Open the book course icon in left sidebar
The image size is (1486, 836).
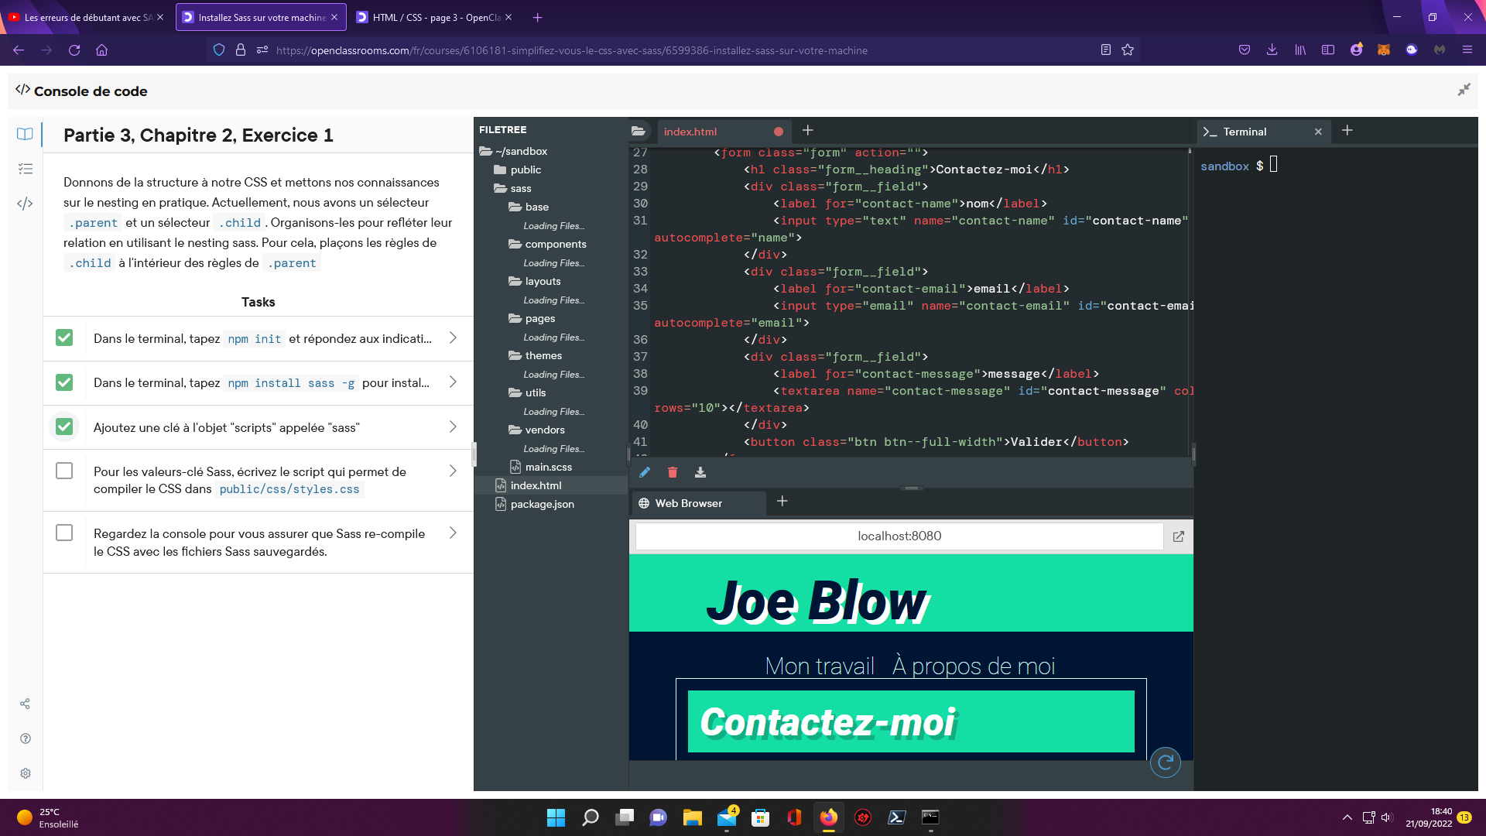coord(25,134)
